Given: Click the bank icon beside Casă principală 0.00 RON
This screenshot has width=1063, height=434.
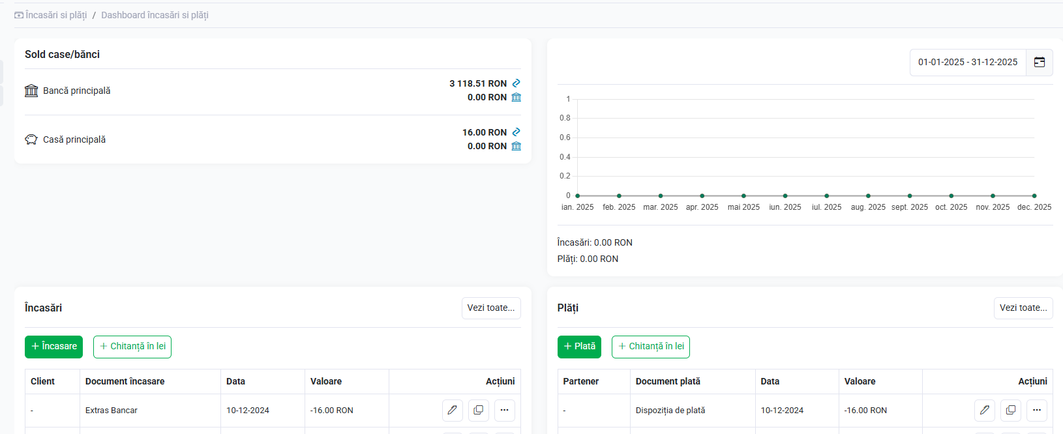Looking at the screenshot, I should pos(516,146).
